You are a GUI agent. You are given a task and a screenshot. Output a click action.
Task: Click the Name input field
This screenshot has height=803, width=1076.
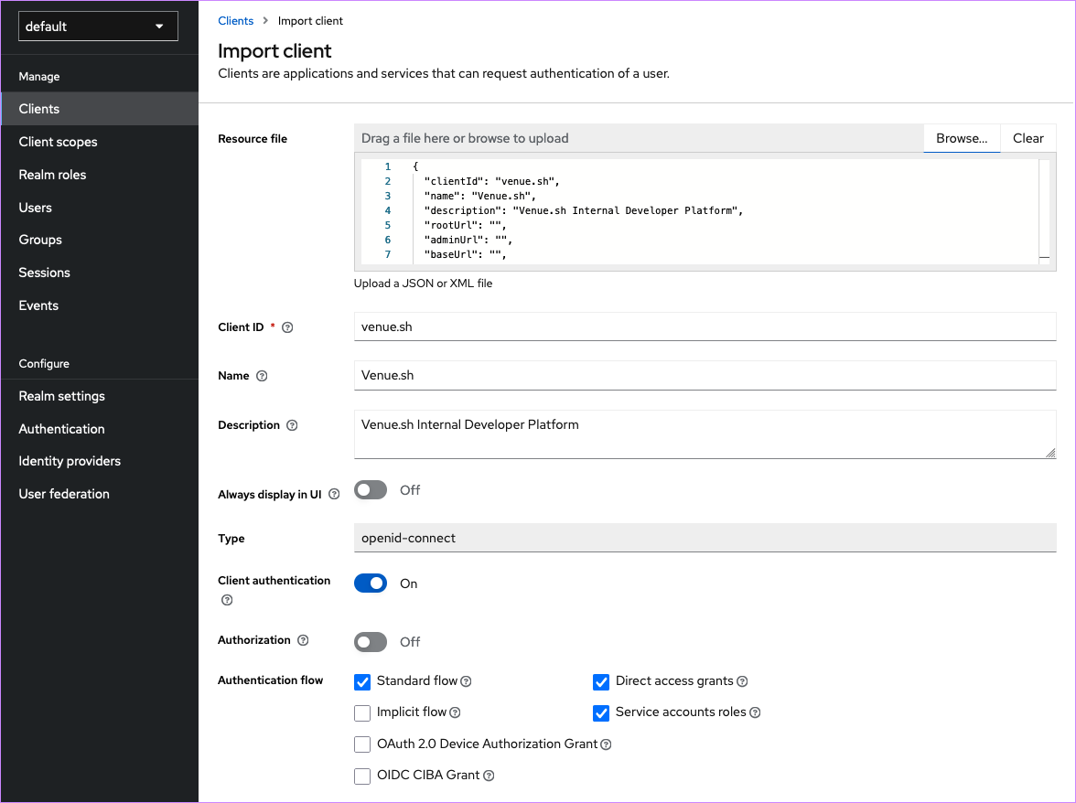point(705,376)
